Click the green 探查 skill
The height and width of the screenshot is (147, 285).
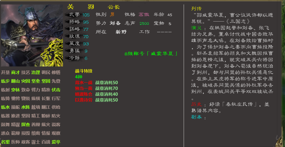coord(25,124)
